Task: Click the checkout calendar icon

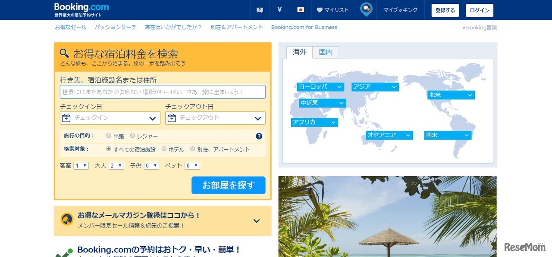Action: pos(172,118)
